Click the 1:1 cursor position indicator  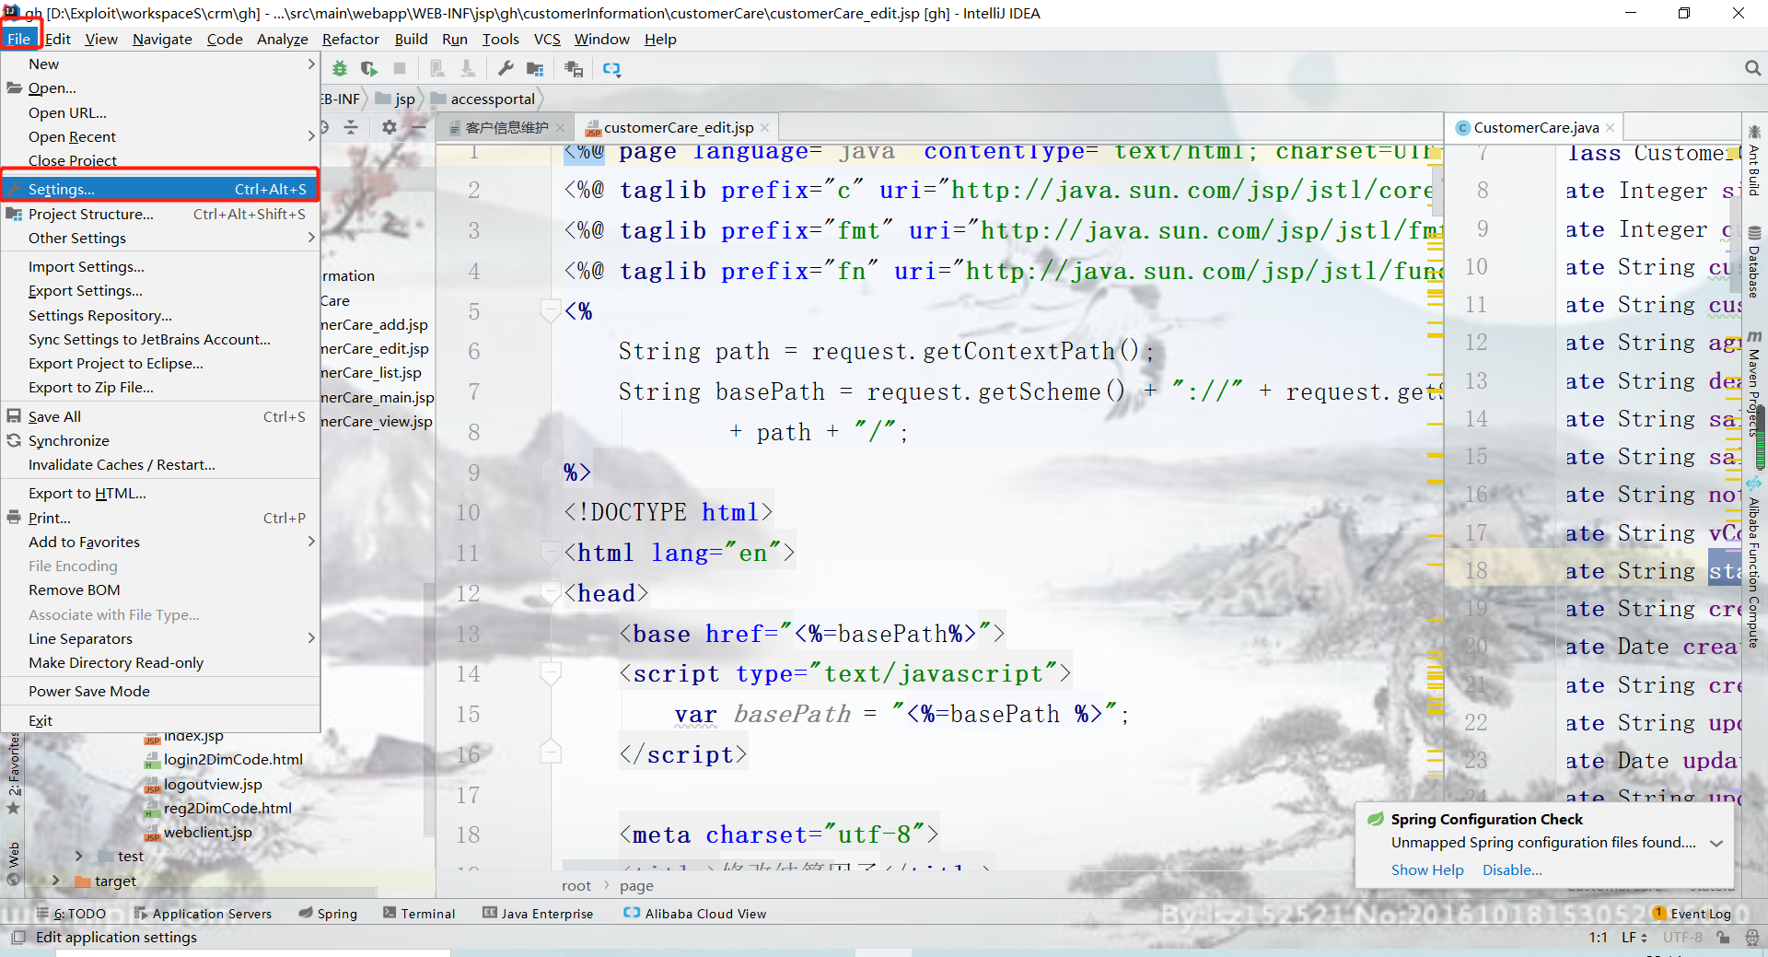pos(1598,938)
